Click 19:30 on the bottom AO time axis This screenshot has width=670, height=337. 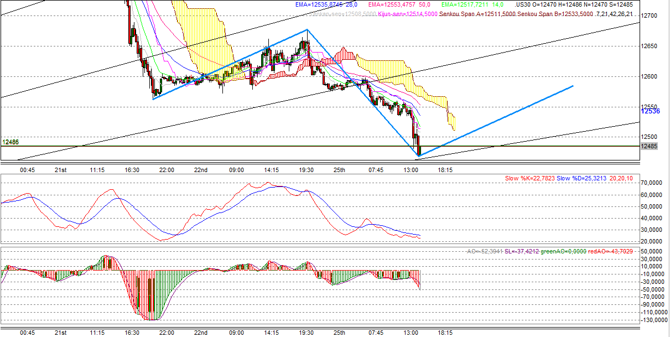(306, 333)
